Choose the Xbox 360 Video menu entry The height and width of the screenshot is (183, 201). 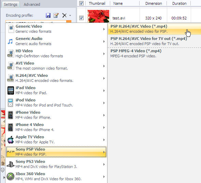pos(56,177)
